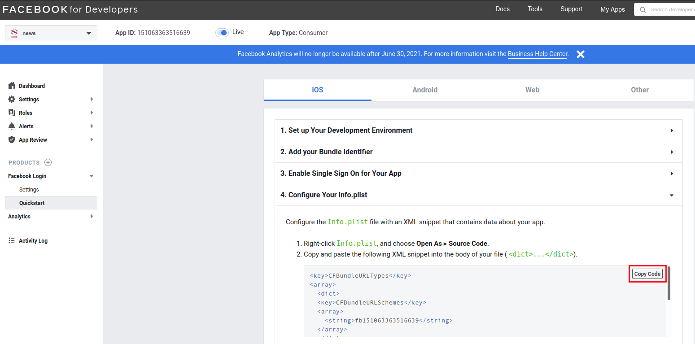Open the Business Help Center link
Viewport: 695px width, 344px height.
[537, 54]
